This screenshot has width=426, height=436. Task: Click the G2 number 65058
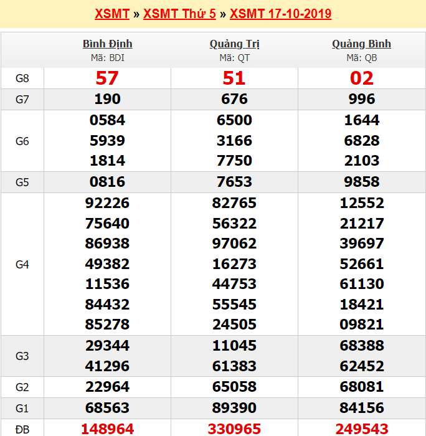point(234,387)
